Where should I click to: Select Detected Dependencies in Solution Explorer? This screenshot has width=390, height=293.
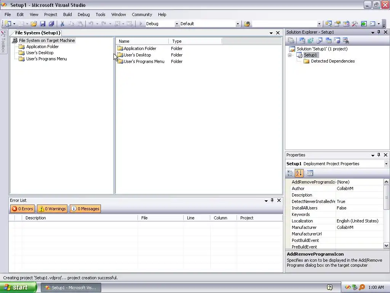pyautogui.click(x=333, y=61)
